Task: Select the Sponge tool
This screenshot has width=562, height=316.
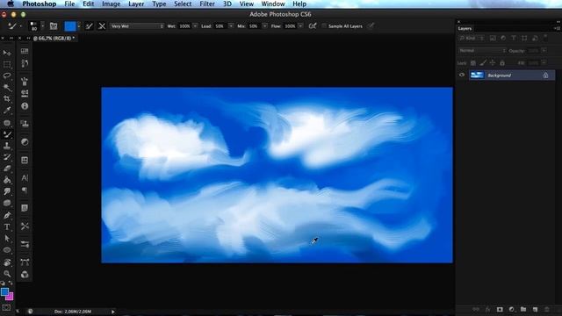Action: coord(7,203)
